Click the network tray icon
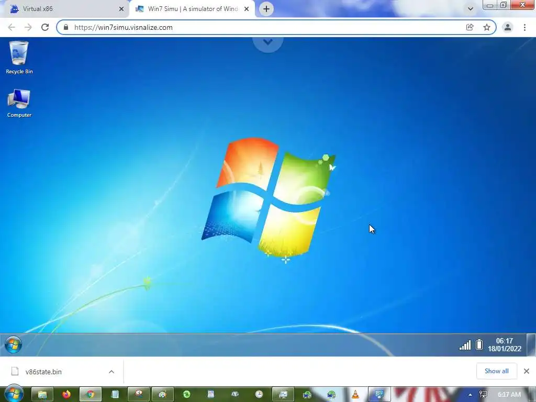The width and height of the screenshot is (536, 402). point(483,395)
